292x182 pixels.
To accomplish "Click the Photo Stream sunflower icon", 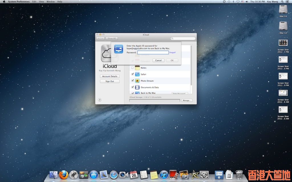I will coord(137,81).
